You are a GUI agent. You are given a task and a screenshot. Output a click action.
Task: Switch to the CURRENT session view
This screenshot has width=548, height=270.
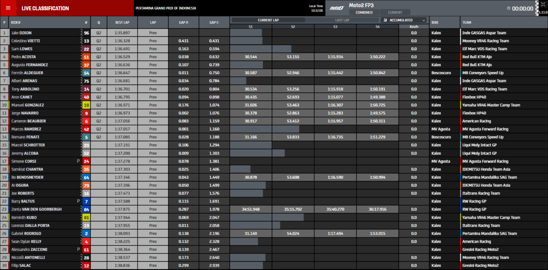pyautogui.click(x=395, y=12)
